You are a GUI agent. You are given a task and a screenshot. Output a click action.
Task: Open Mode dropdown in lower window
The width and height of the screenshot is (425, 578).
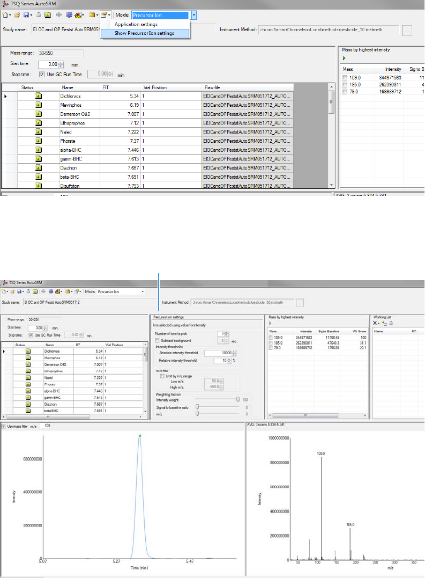tap(143, 291)
